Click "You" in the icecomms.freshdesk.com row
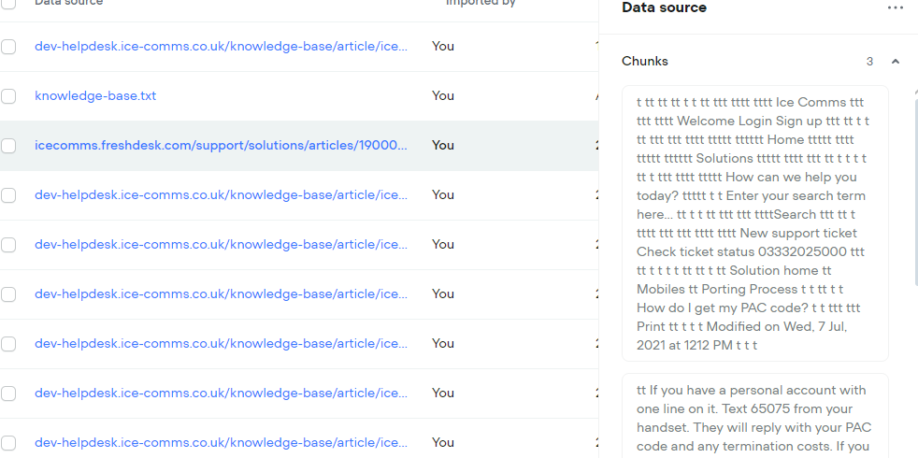The image size is (918, 458). 442,145
